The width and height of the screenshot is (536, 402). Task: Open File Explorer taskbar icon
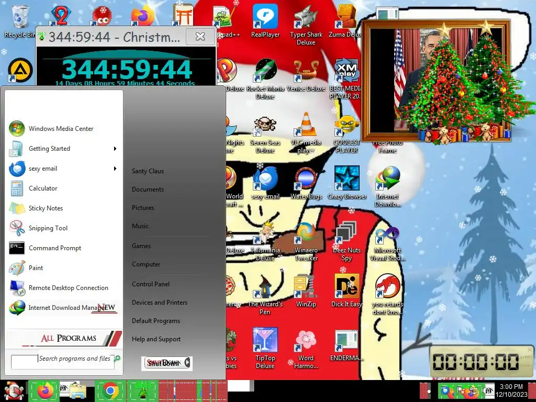(x=78, y=392)
